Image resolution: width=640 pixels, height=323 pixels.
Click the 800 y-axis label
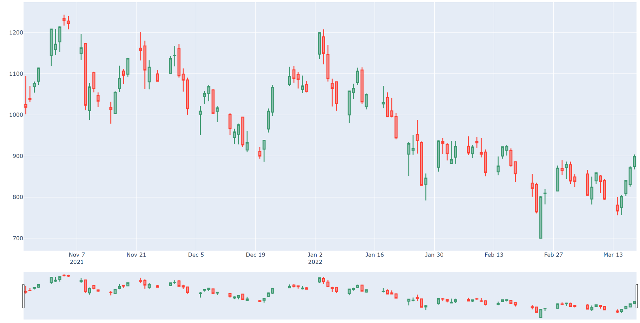(18, 197)
